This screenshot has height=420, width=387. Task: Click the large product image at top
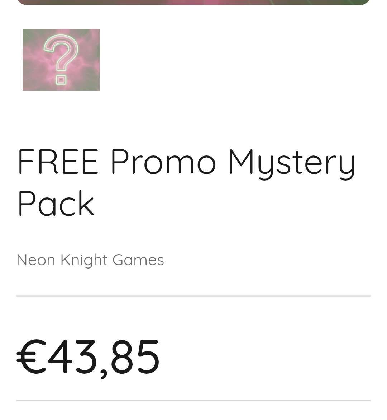pos(193,2)
